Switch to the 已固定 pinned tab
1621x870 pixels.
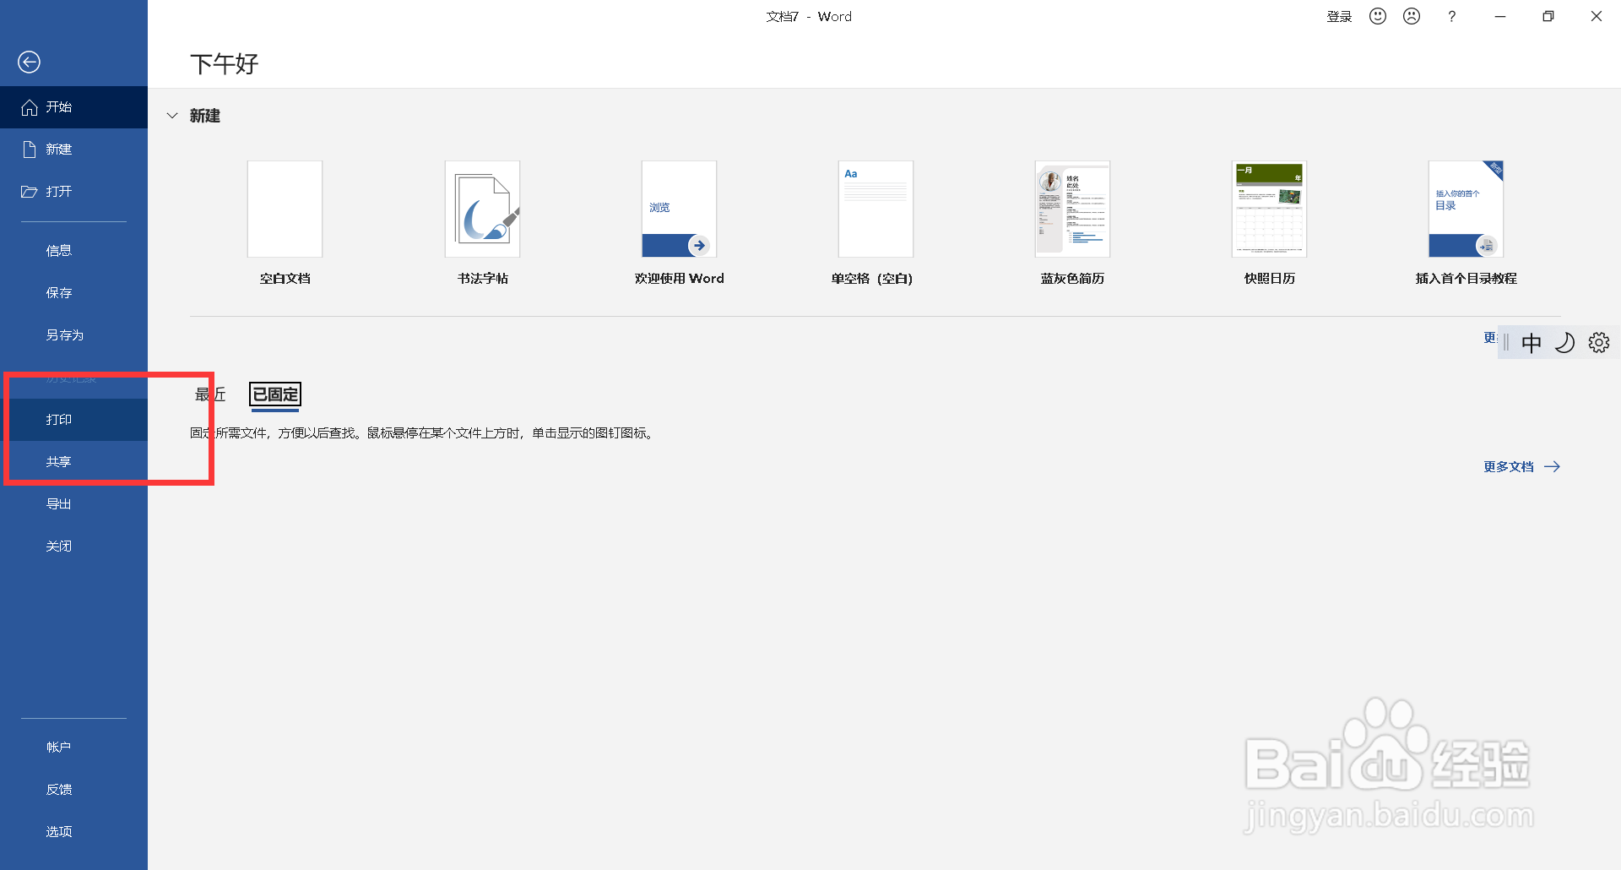click(x=275, y=394)
